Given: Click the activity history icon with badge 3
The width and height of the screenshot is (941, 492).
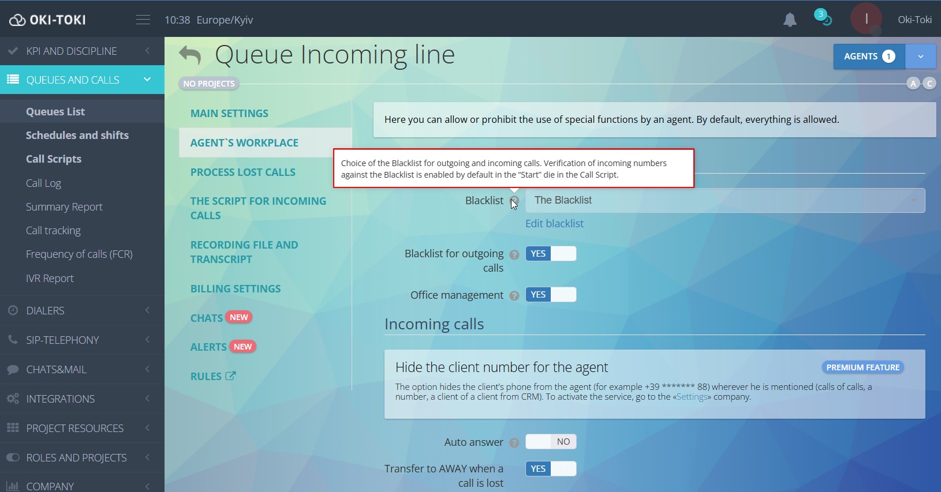Looking at the screenshot, I should 823,17.
